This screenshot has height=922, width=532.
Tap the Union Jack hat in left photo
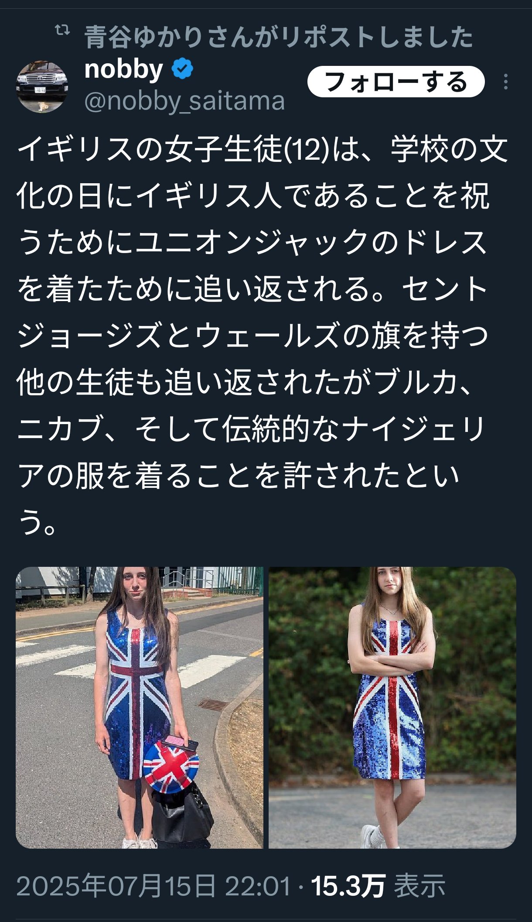point(171,768)
